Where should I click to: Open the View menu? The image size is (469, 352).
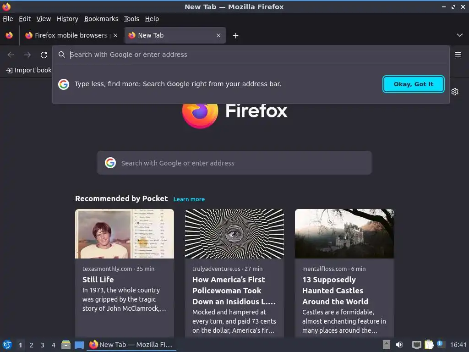tap(44, 19)
